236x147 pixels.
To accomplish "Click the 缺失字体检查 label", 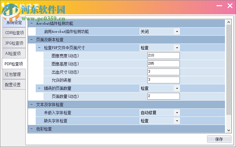I will coord(56,121).
